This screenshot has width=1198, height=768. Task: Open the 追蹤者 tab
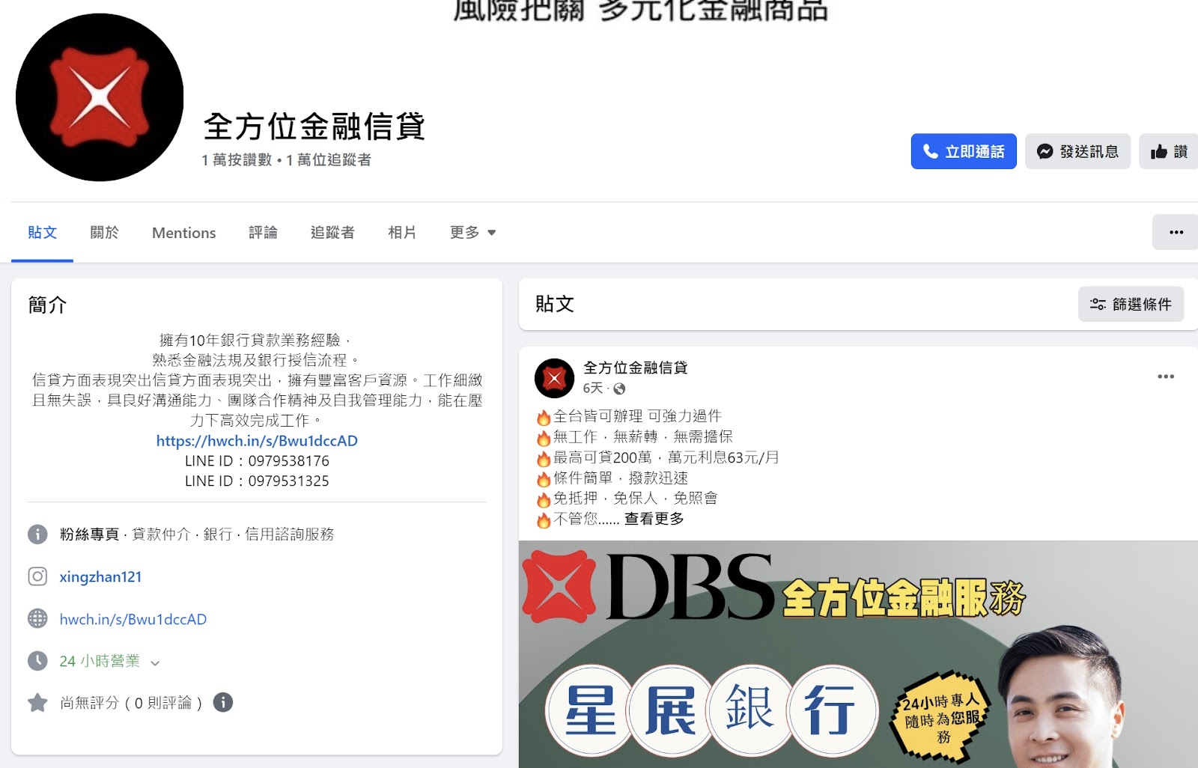[332, 233]
